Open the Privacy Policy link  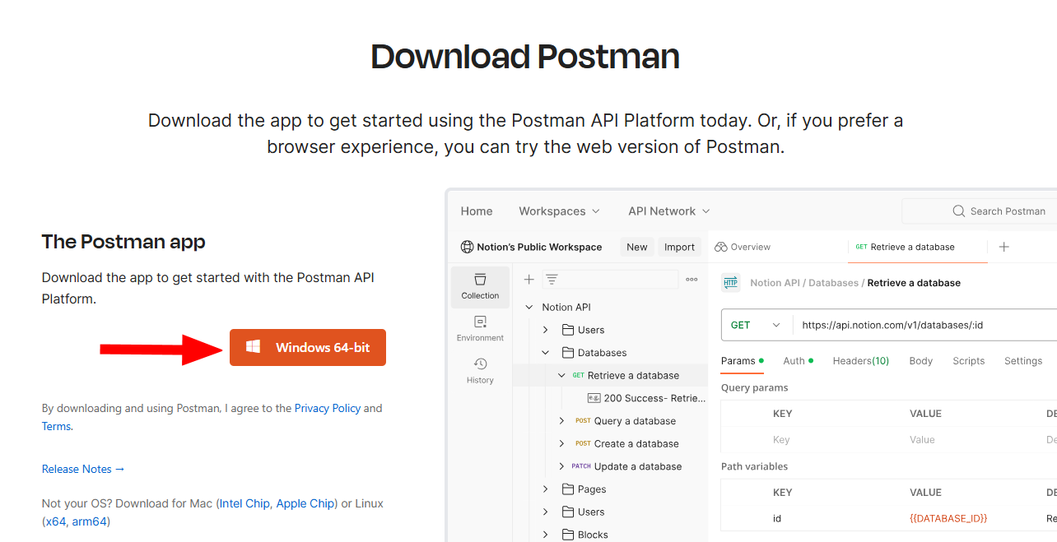pyautogui.click(x=327, y=408)
